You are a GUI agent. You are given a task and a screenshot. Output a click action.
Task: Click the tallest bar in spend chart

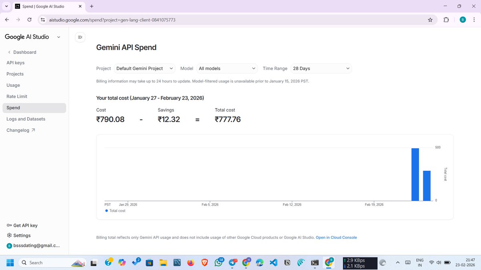point(415,174)
